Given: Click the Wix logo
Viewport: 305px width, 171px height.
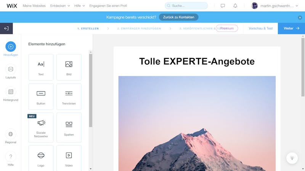Looking at the screenshot, I should pyautogui.click(x=12, y=6).
